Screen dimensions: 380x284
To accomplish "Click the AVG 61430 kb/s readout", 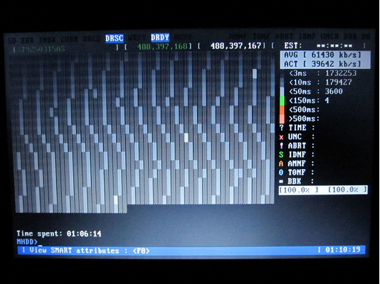I will coord(325,55).
